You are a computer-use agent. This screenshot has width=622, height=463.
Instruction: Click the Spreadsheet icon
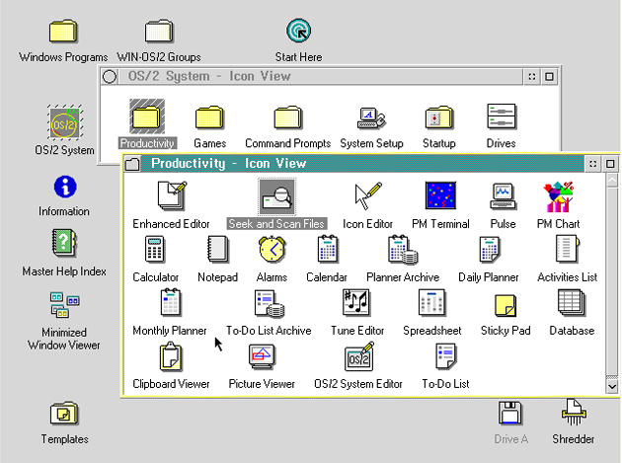pos(431,303)
